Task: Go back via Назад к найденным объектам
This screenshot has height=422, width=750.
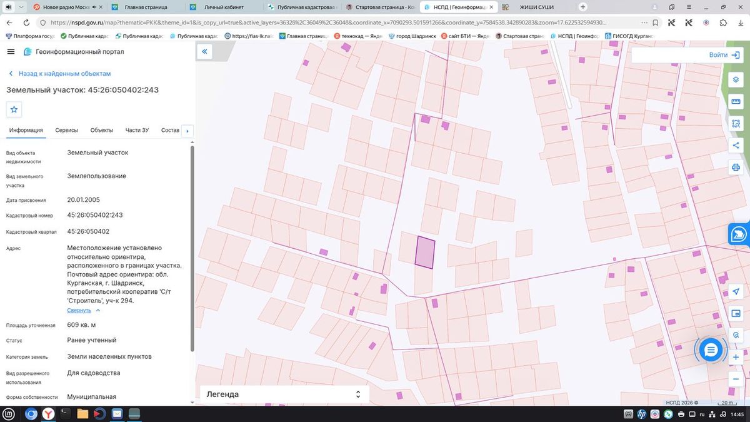Action: coord(59,73)
